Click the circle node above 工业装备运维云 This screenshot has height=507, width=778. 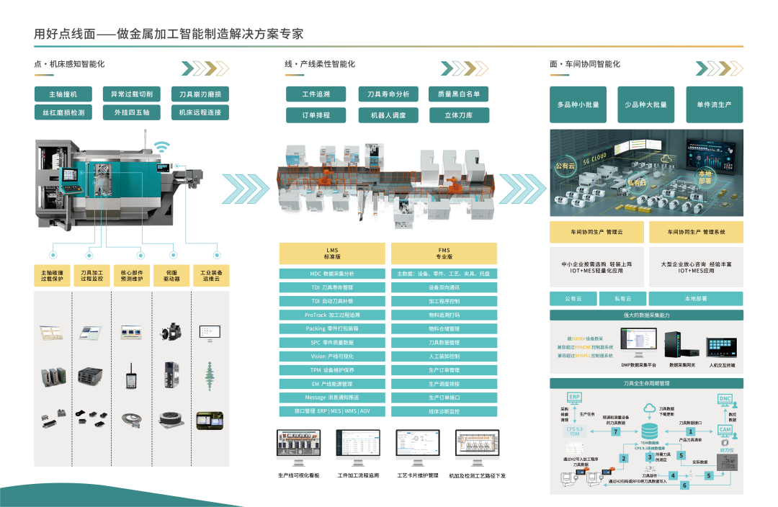point(215,255)
